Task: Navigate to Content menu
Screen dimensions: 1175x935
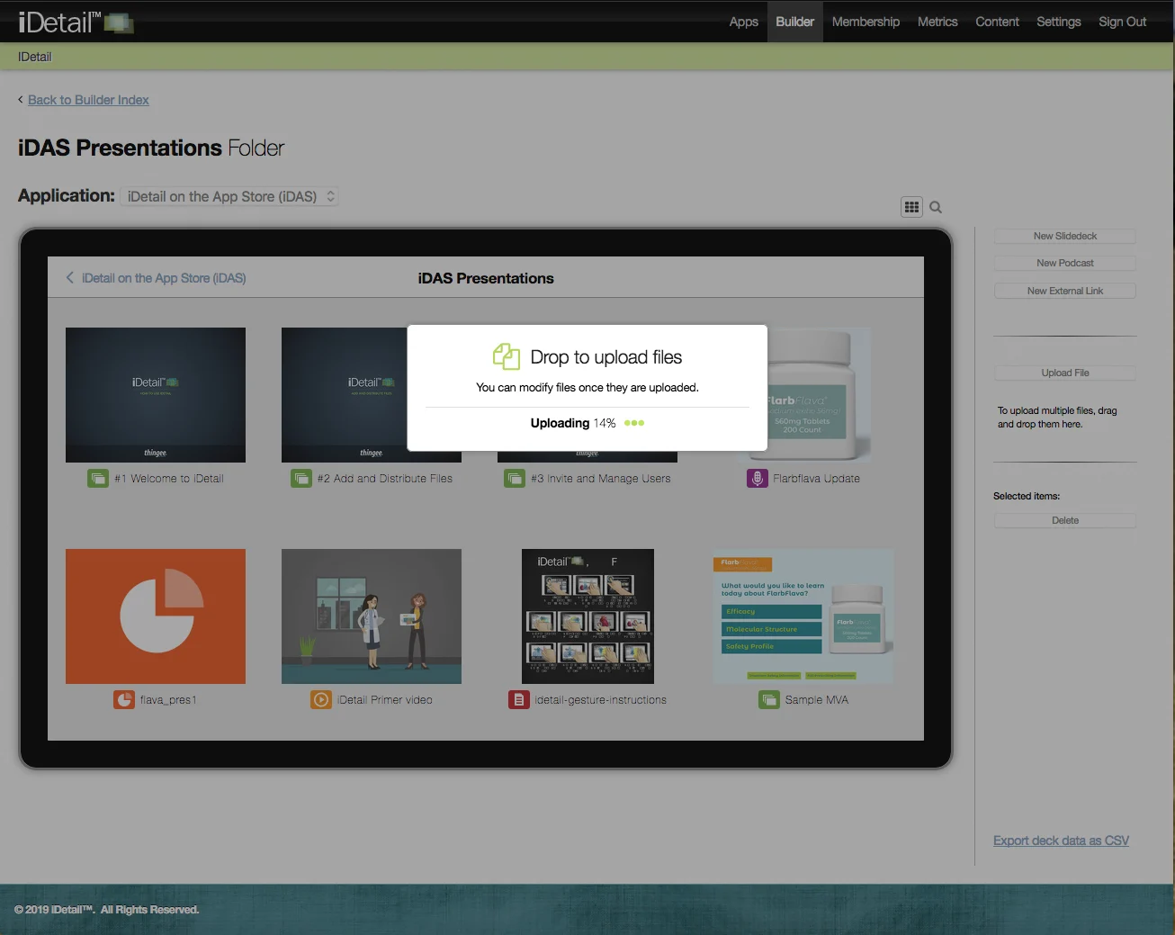Action: tap(998, 22)
